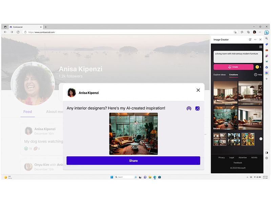Click the attached living room image in post
The image size is (271, 203).
click(x=133, y=134)
